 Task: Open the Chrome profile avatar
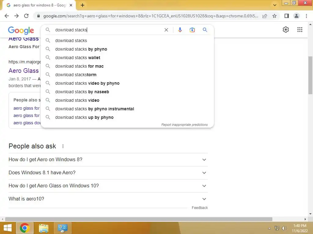(x=296, y=16)
